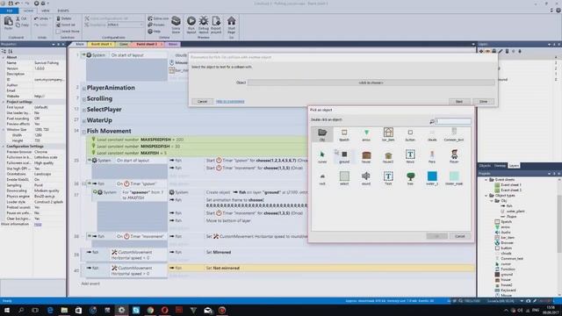
Task: Click the Save icon in quick access toolbar
Action: pyautogui.click(x=11, y=4)
